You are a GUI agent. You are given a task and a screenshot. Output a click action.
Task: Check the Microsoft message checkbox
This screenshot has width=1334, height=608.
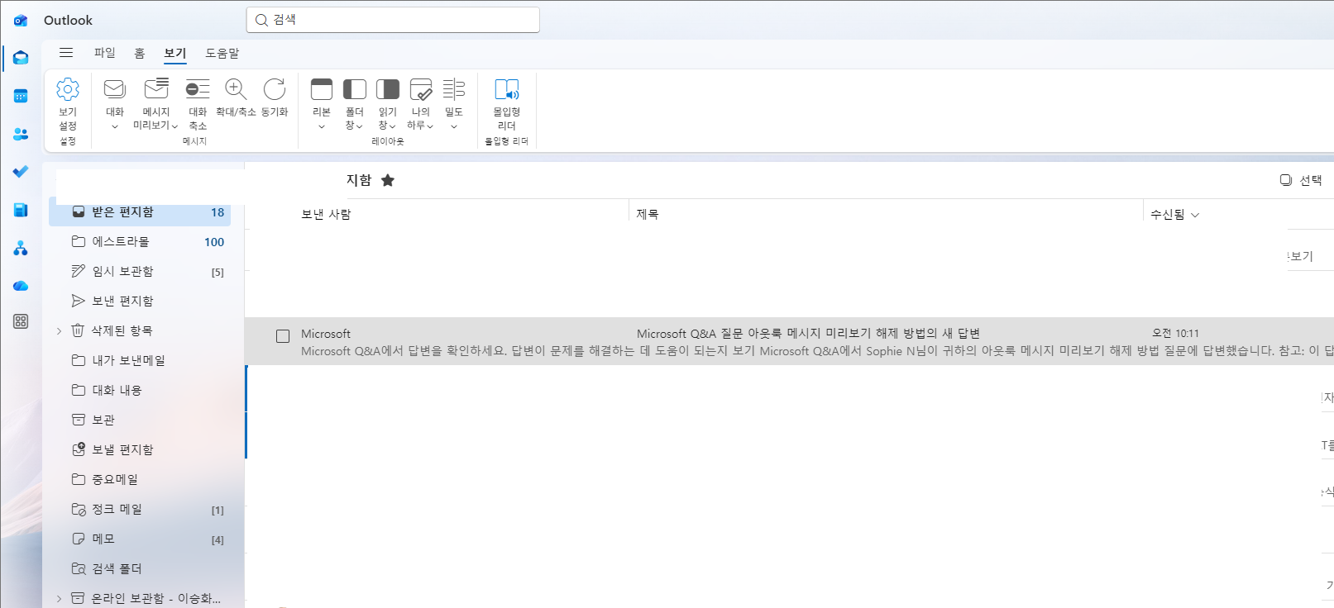(283, 336)
